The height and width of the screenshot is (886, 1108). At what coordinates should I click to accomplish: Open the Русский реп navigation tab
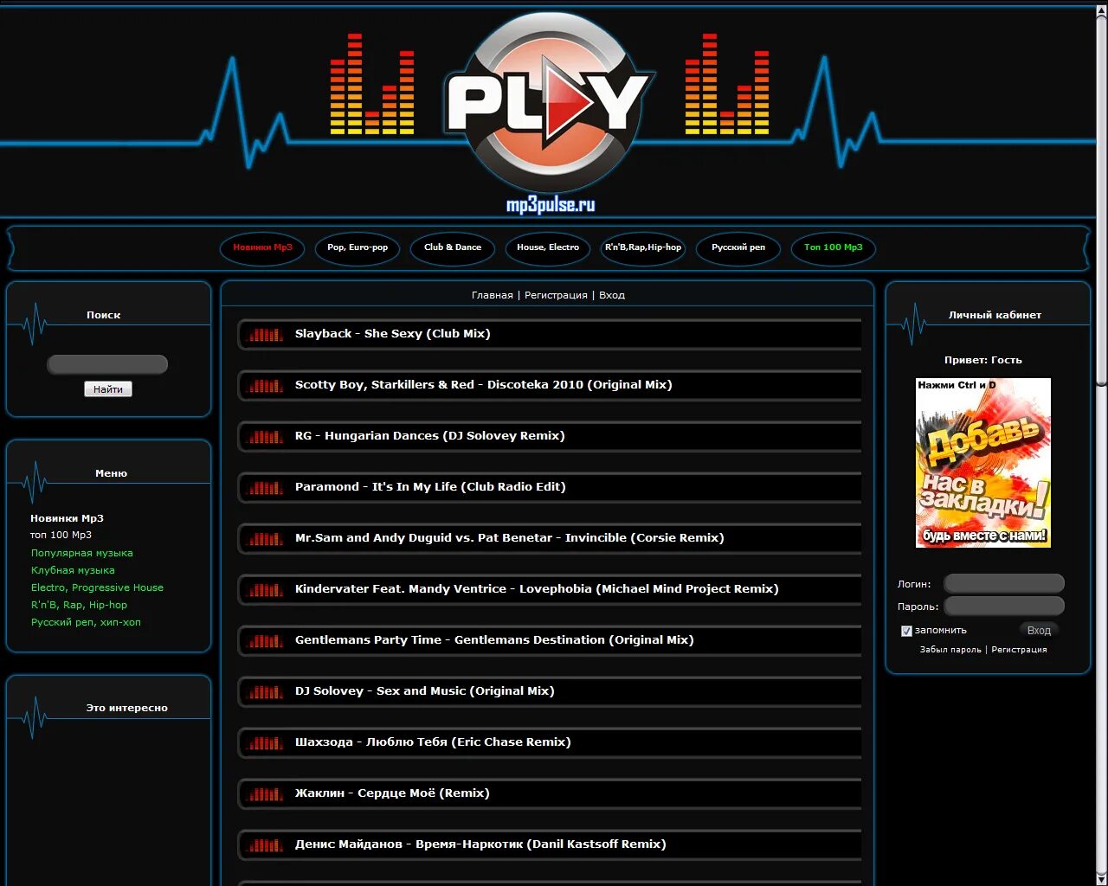[738, 247]
